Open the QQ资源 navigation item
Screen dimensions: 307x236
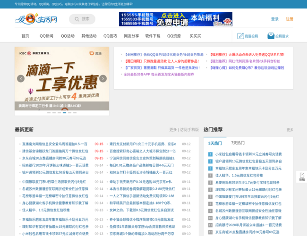click(x=174, y=36)
